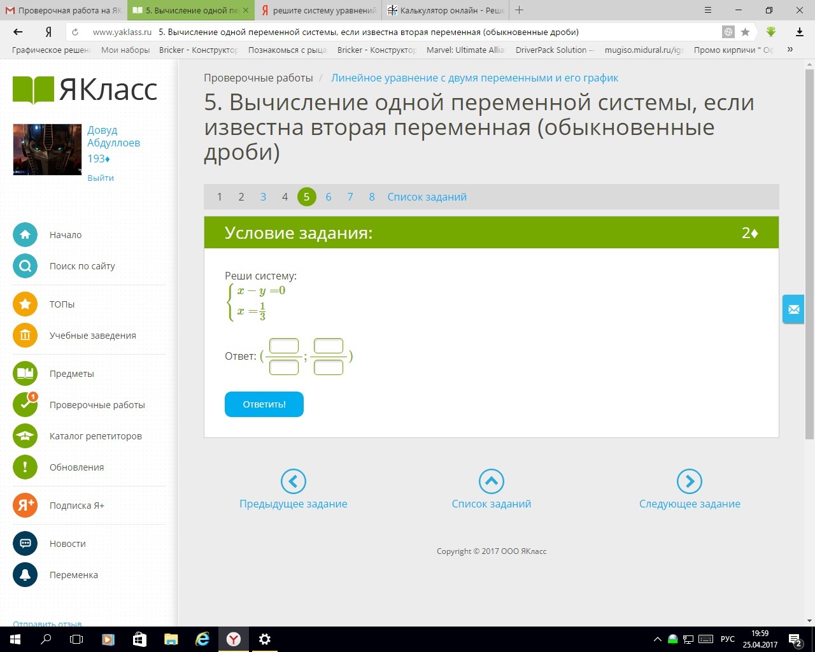The height and width of the screenshot is (652, 815).
Task: Open Internet Explorer from the taskbar
Action: [x=202, y=639]
